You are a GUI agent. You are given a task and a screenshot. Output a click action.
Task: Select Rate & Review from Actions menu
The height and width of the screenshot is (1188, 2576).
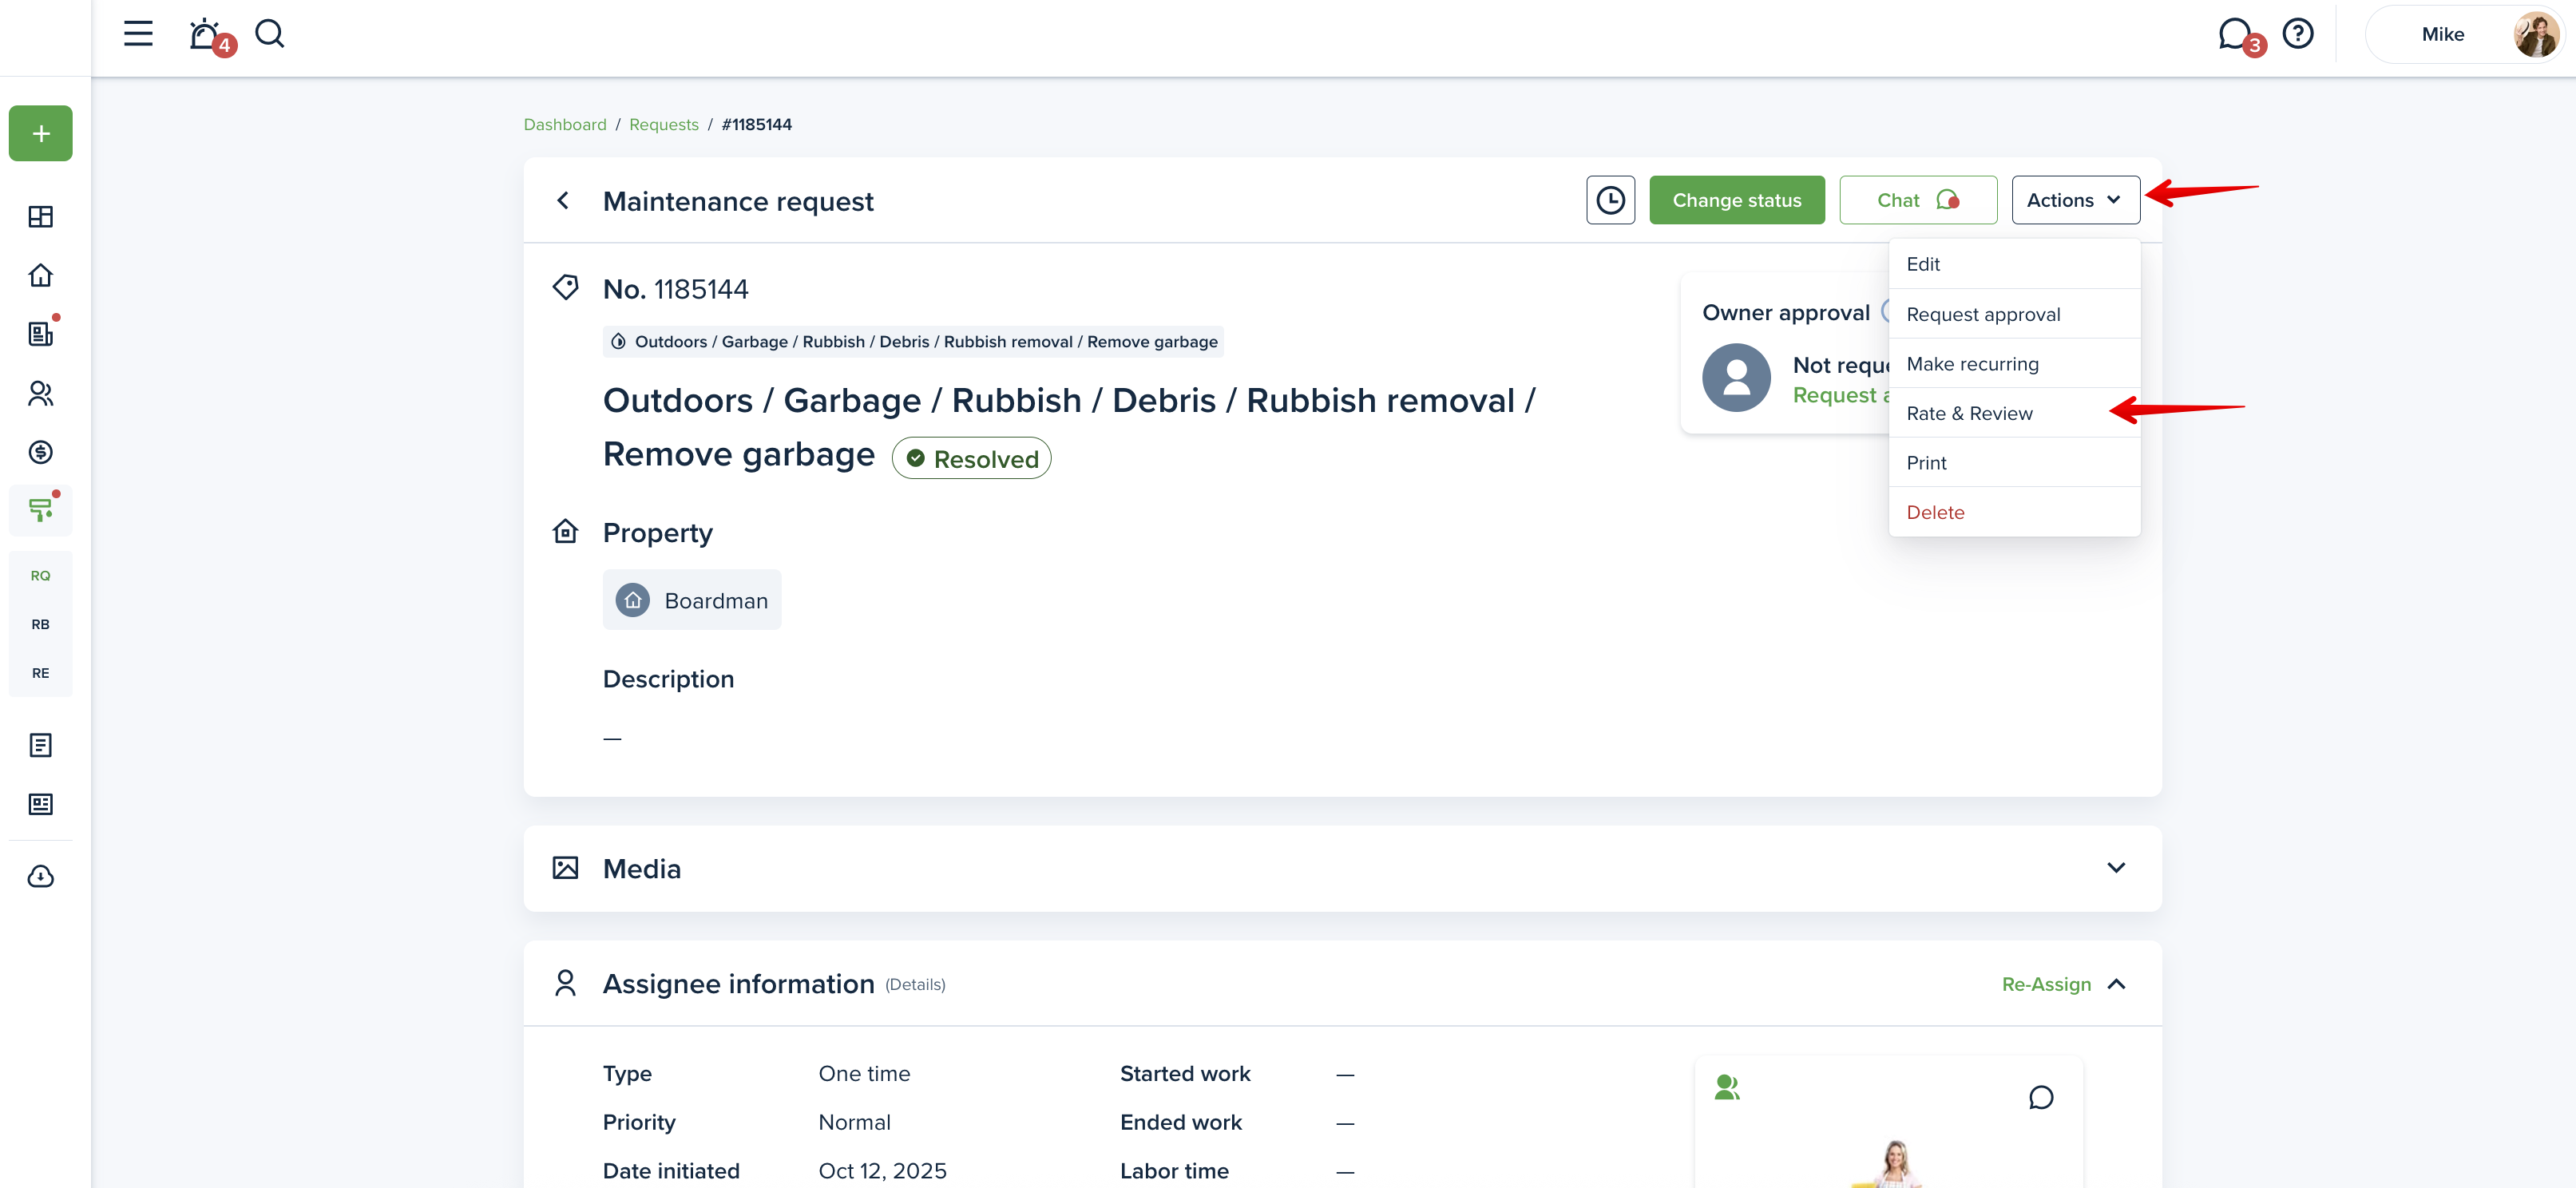1969,413
